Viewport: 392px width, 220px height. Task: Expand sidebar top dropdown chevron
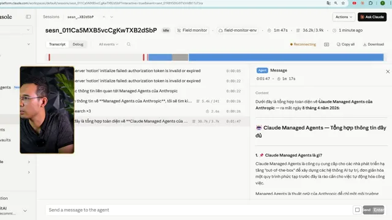click(28, 30)
